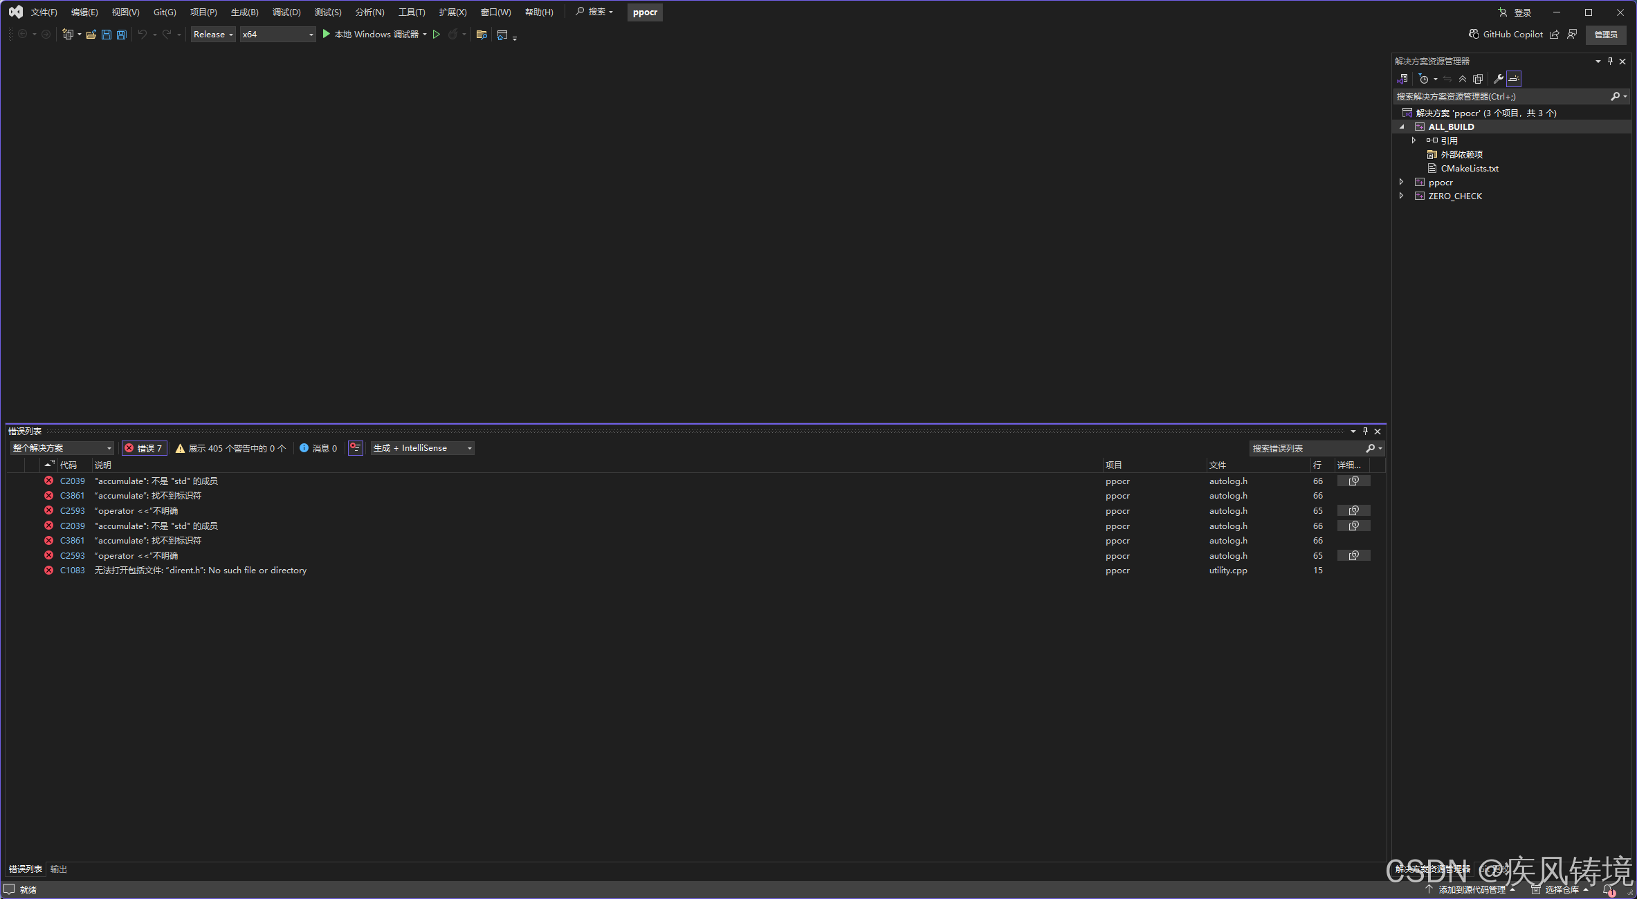This screenshot has width=1637, height=899.
Task: Open the 生成 + IntelliSense dropdown
Action: tap(422, 448)
